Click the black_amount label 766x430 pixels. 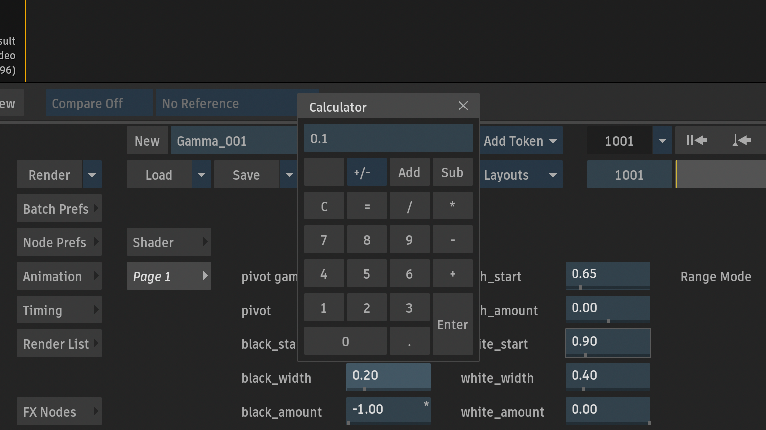coord(282,412)
